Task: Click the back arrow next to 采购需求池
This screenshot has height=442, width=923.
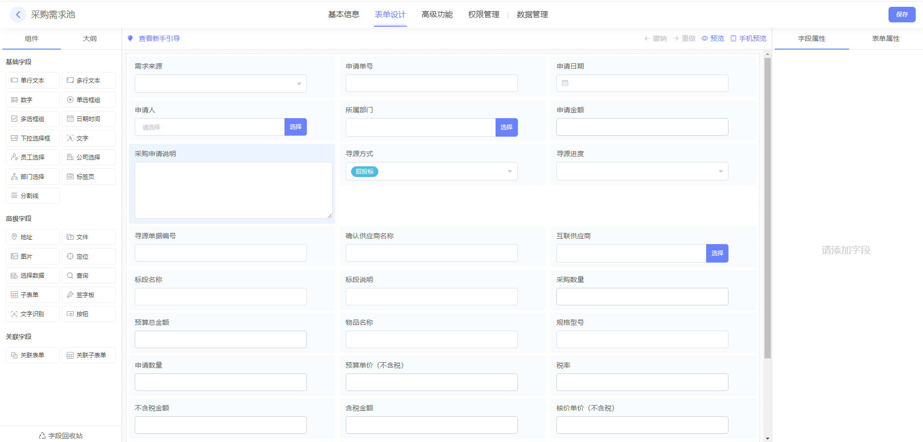Action: 18,15
